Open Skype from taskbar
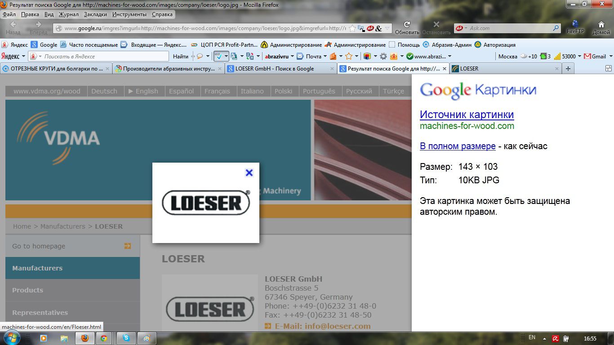 pyautogui.click(x=126, y=338)
